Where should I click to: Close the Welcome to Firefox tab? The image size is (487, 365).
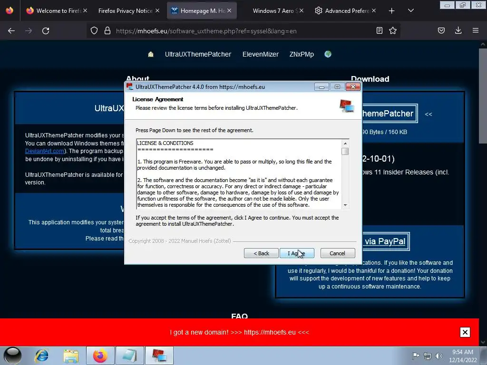pos(85,10)
